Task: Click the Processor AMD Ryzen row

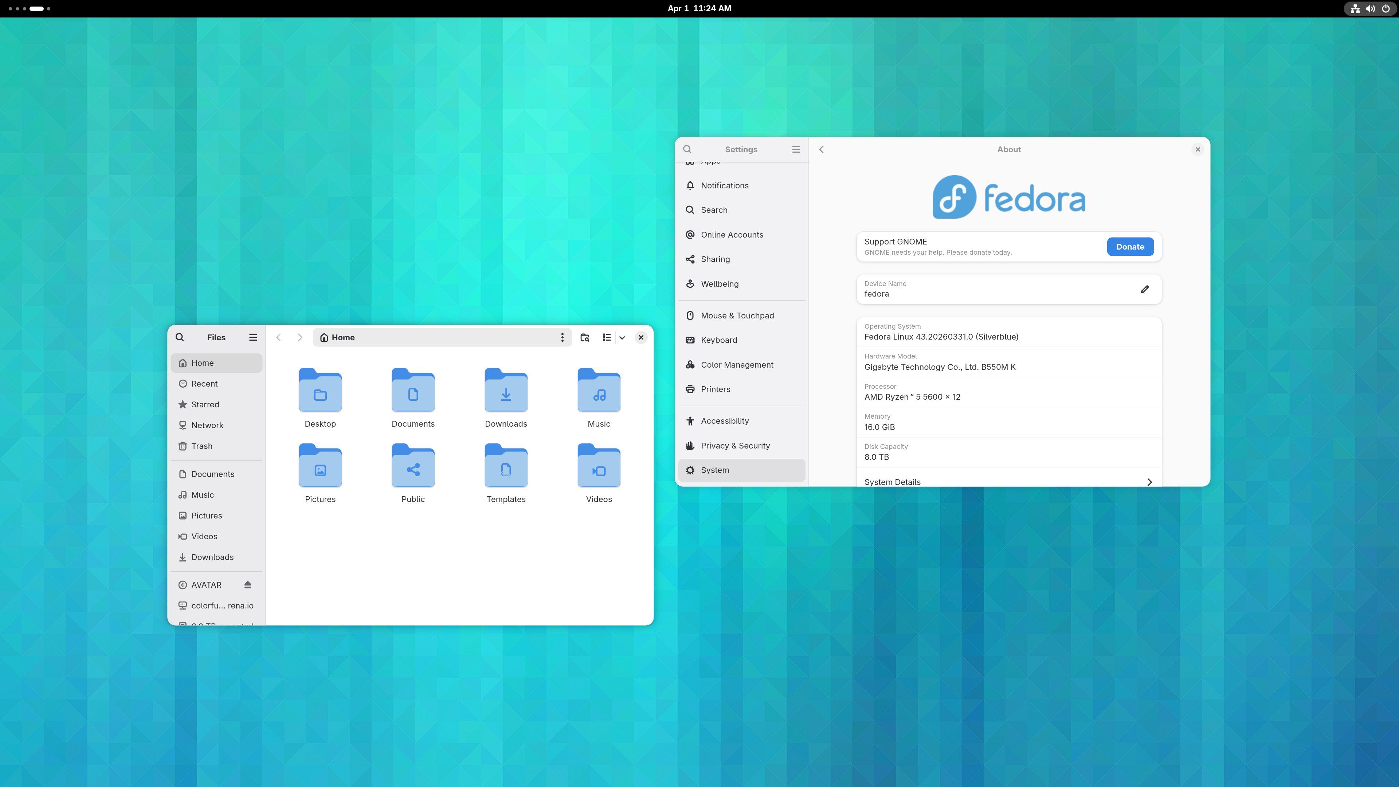Action: [x=1009, y=392]
